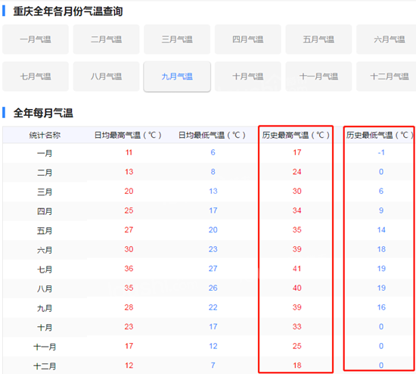The width and height of the screenshot is (416, 374).
Task: Click the 历史最低气温 (℃) column header
Action: point(380,136)
